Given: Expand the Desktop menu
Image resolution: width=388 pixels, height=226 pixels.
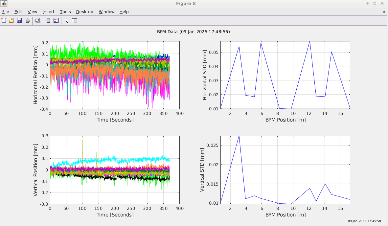Looking at the screenshot, I should pos(84,12).
